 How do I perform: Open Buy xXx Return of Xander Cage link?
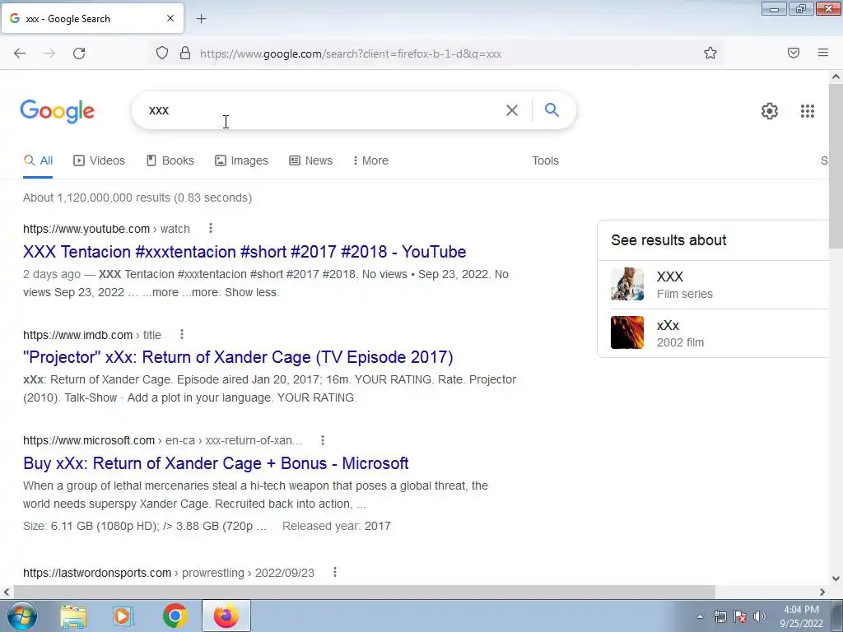pos(217,463)
